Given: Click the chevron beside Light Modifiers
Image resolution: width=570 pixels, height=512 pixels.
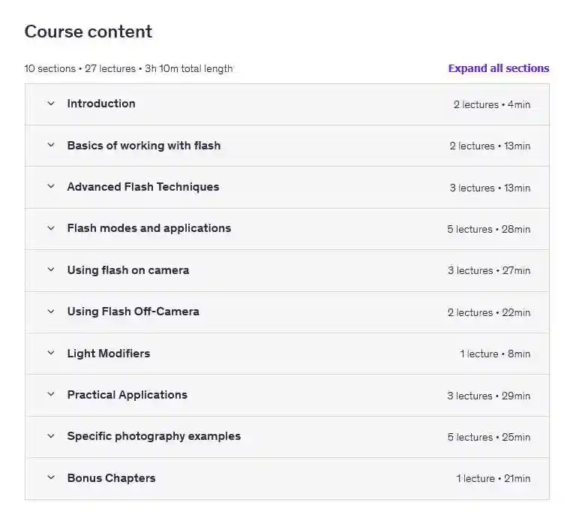Looking at the screenshot, I should [51, 353].
